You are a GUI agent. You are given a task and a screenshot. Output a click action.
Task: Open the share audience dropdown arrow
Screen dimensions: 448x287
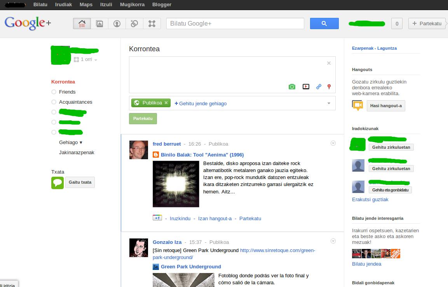click(x=329, y=103)
